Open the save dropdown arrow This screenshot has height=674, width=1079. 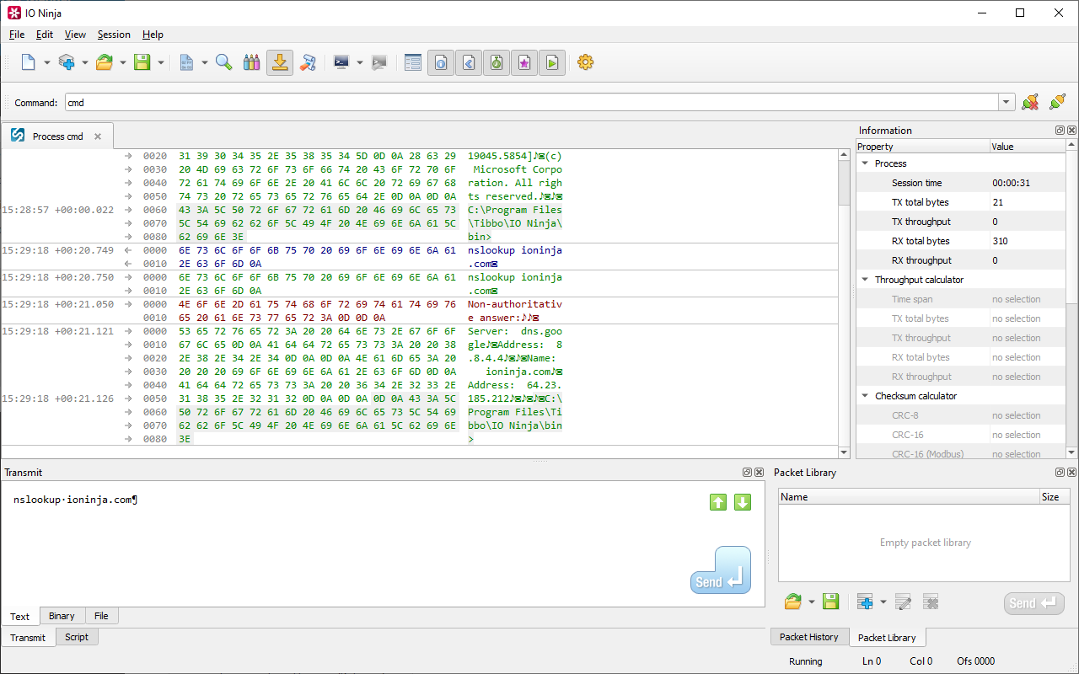(x=160, y=62)
